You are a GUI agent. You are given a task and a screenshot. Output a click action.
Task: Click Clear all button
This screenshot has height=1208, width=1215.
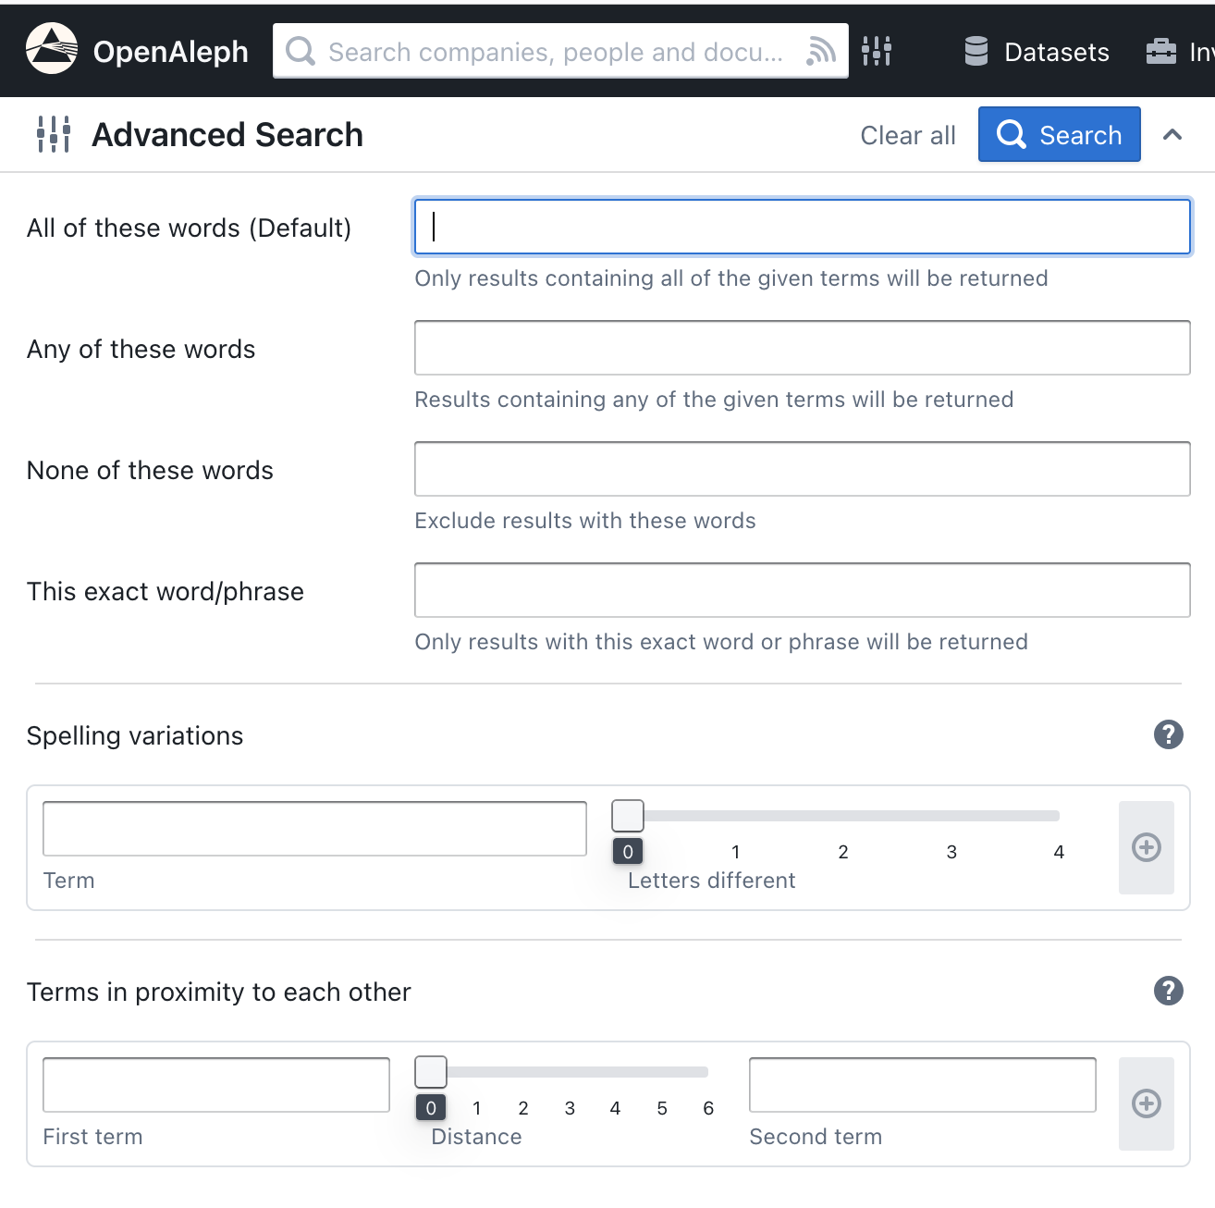point(907,135)
